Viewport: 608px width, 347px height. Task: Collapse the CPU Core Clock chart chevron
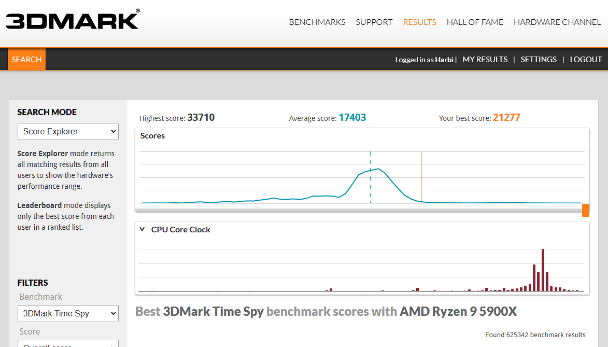[142, 229]
